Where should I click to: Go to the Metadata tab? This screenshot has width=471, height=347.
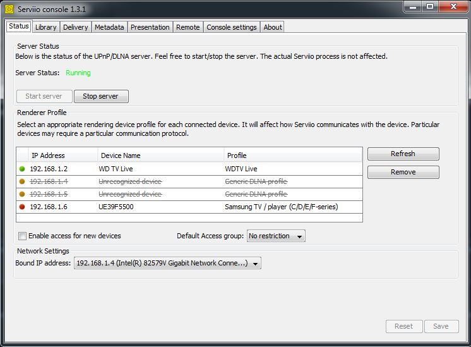(109, 27)
